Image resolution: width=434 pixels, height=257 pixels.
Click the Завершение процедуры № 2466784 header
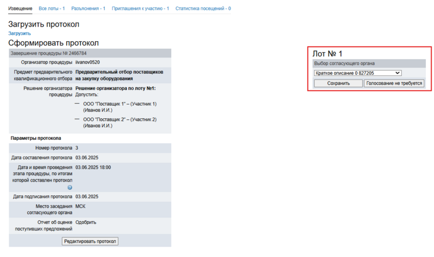click(x=48, y=53)
